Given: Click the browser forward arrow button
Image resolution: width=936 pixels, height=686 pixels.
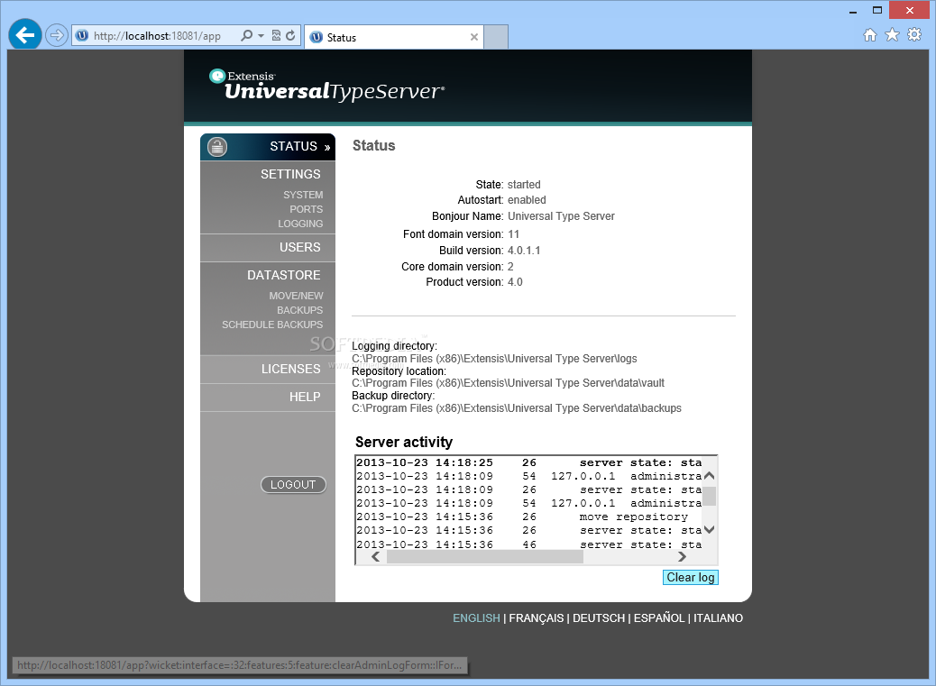Looking at the screenshot, I should [x=56, y=35].
